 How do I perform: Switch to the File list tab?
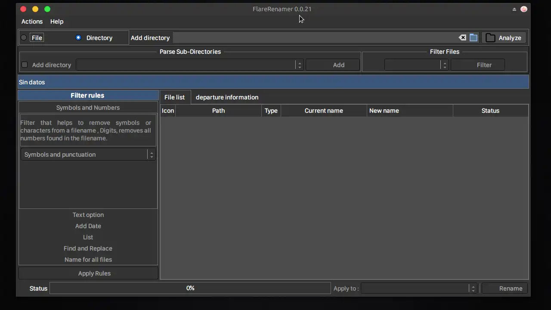[174, 97]
